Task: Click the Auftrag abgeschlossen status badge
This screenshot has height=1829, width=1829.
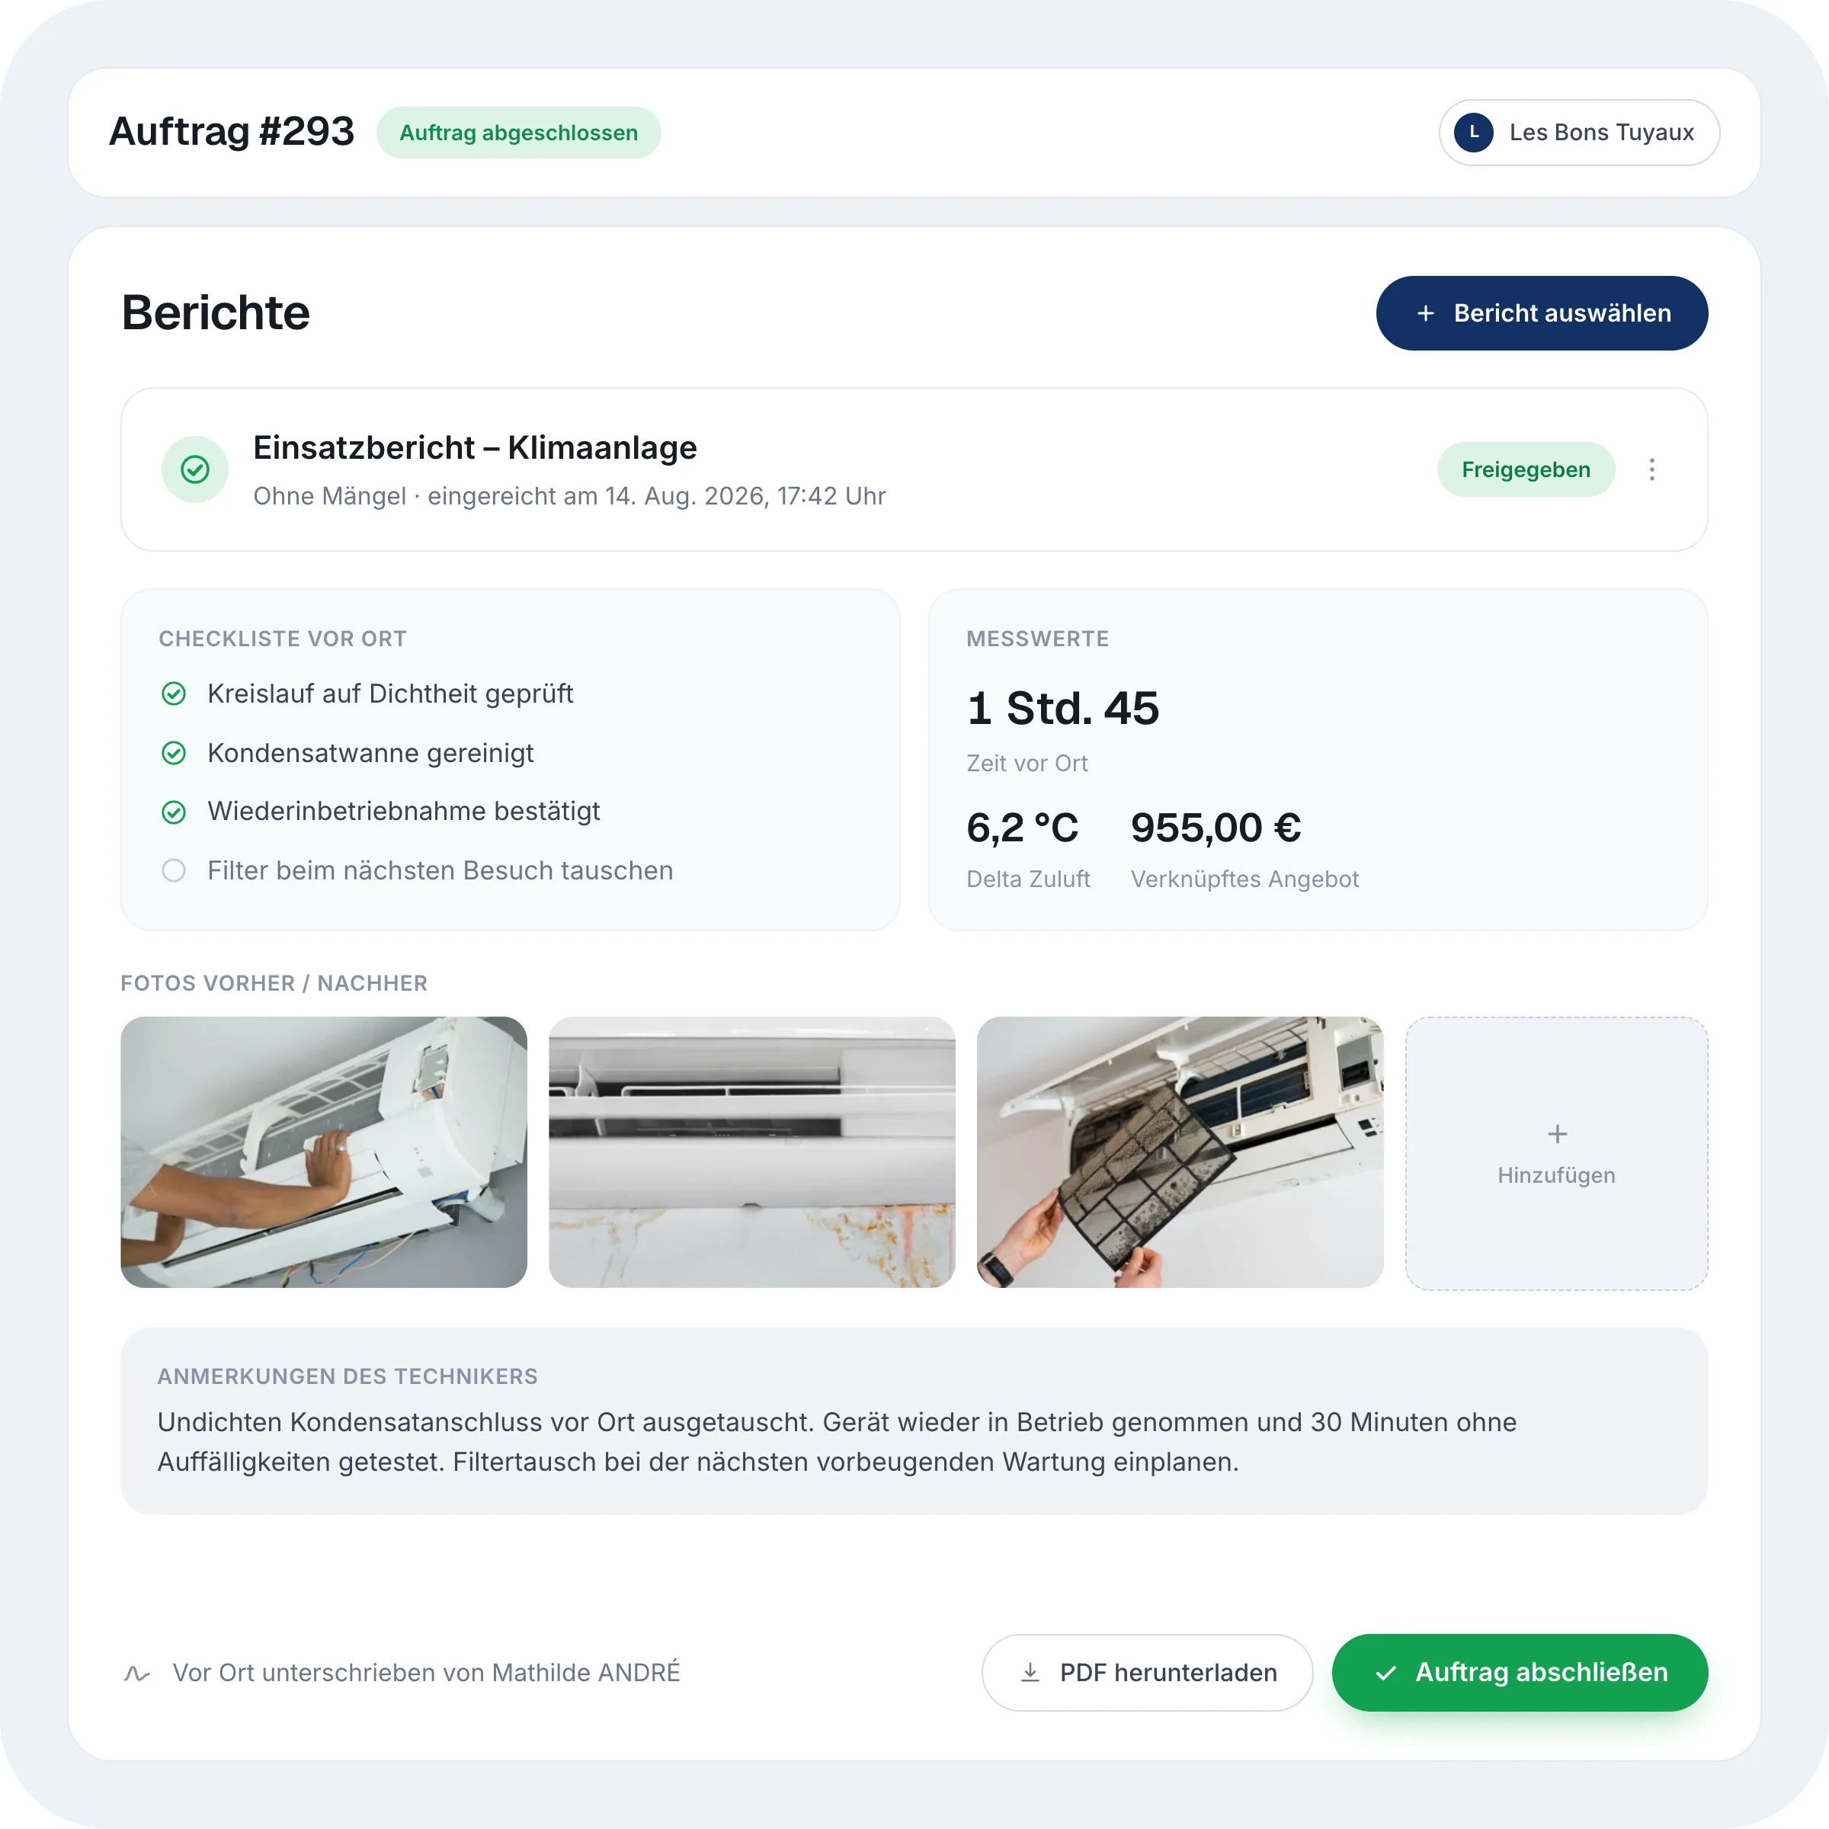Action: pyautogui.click(x=519, y=133)
